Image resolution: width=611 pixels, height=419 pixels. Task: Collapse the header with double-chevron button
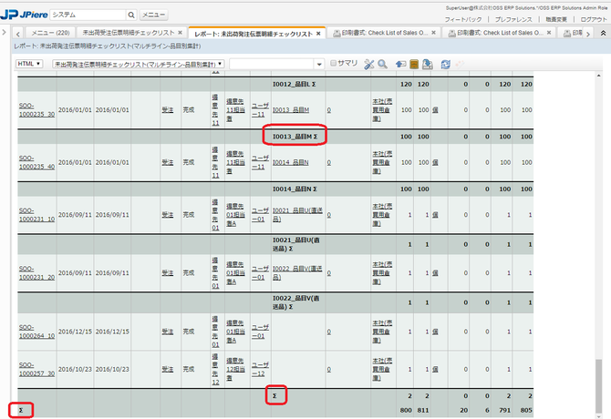pyautogui.click(x=603, y=33)
